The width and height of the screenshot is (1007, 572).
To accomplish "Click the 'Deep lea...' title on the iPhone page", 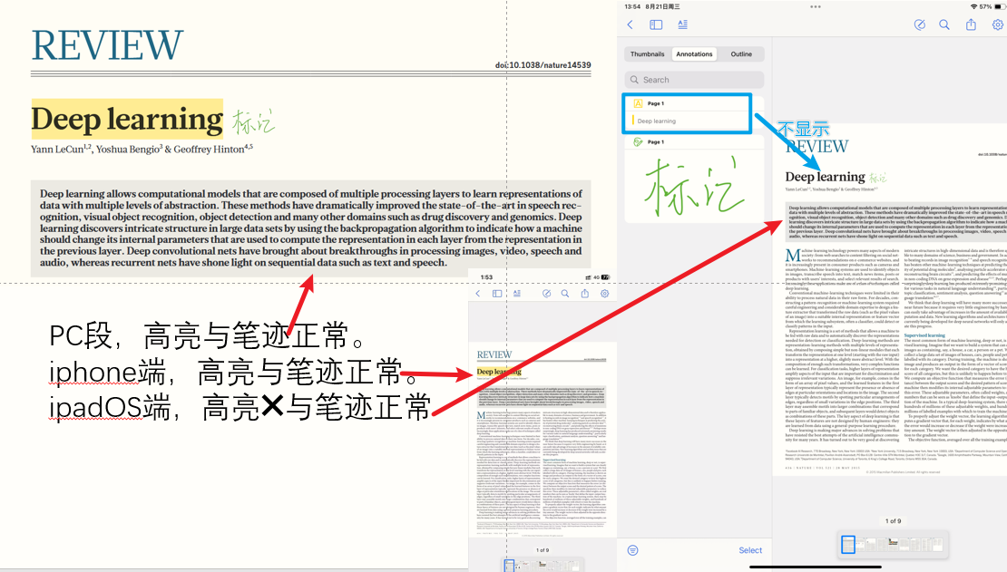I will [499, 371].
